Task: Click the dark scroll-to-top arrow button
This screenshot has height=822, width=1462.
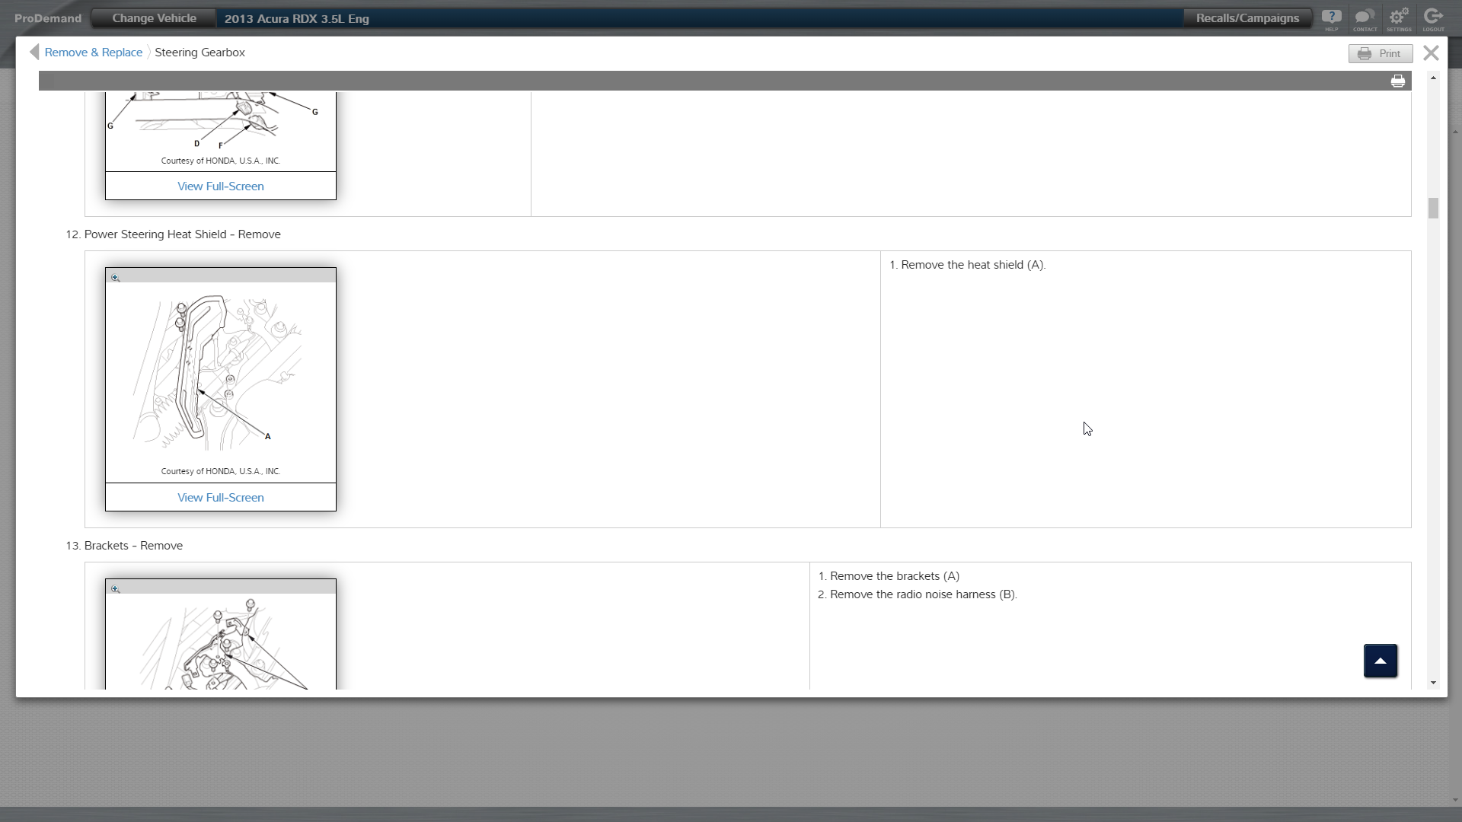Action: pos(1380,661)
